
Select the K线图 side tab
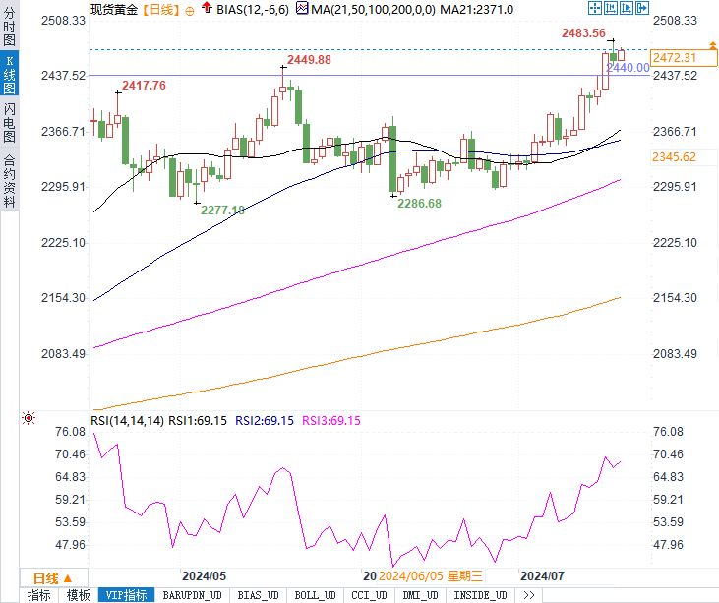9,75
